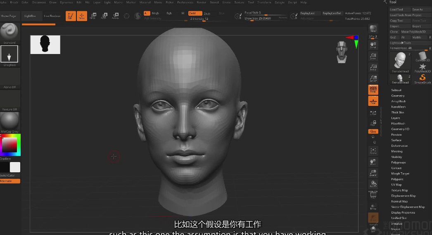Toggle Line Fill PolyF display

pyautogui.click(x=373, y=195)
